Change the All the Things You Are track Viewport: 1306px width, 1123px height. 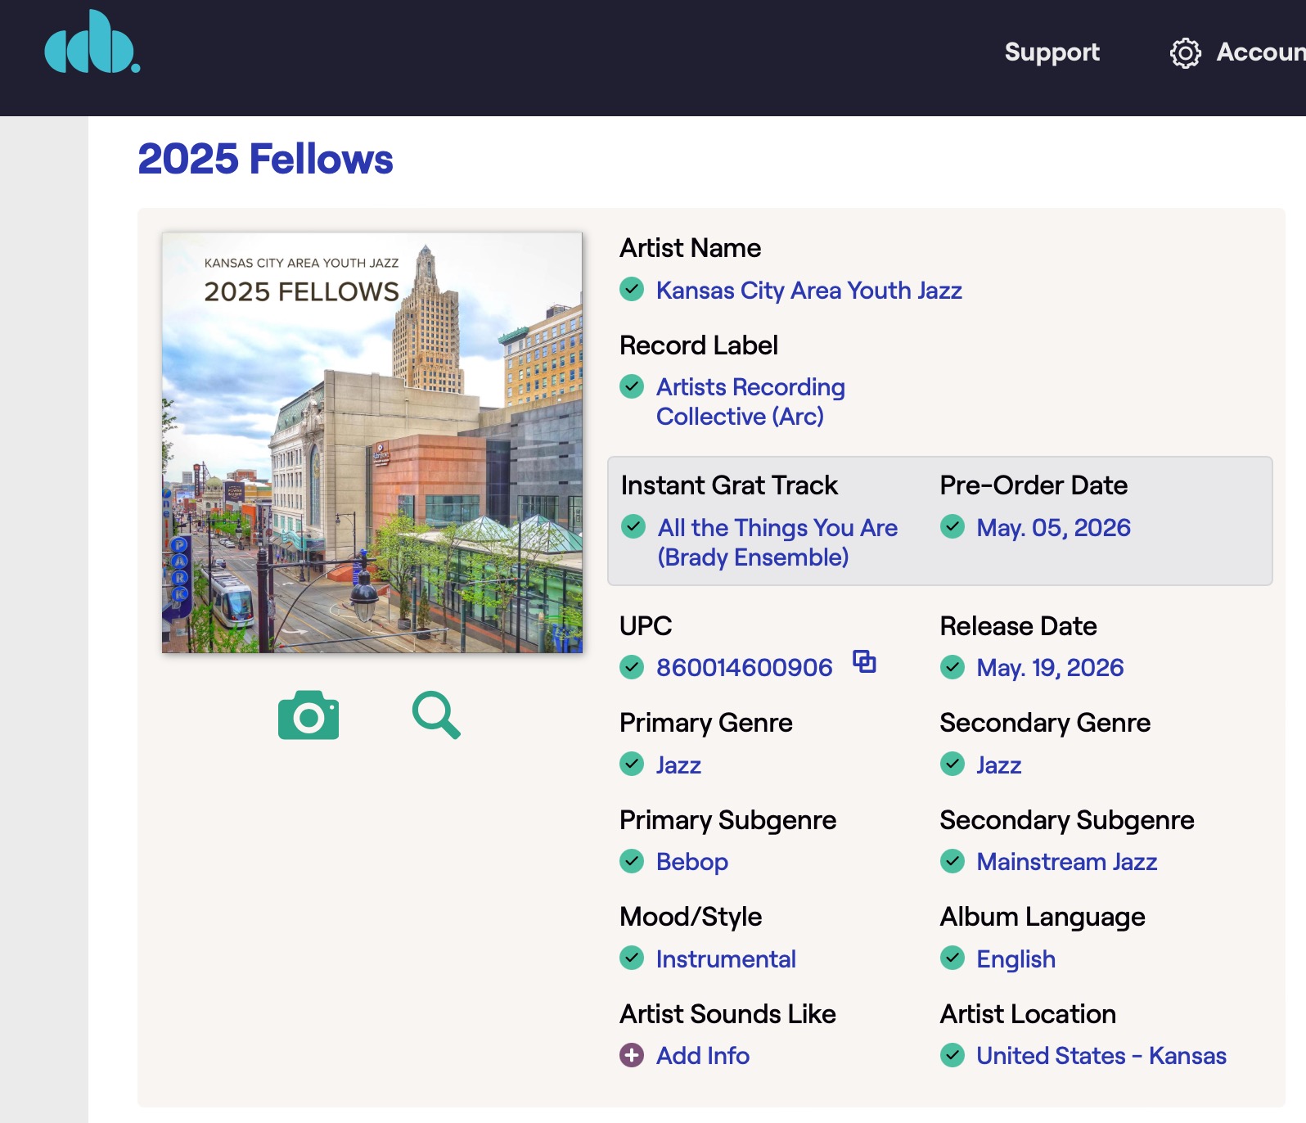pyautogui.click(x=777, y=542)
